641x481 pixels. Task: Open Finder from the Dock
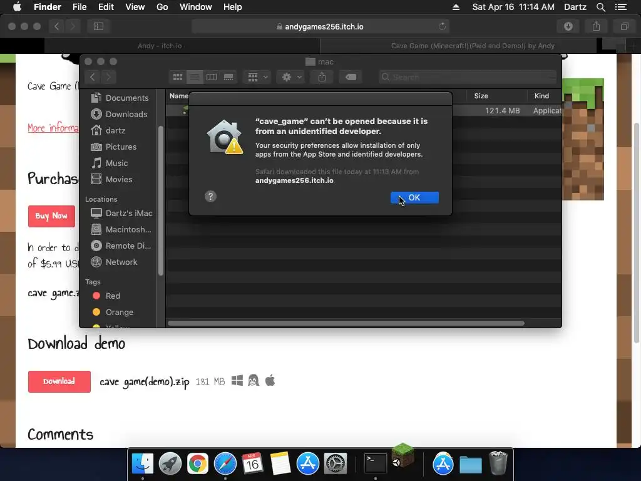[143, 463]
